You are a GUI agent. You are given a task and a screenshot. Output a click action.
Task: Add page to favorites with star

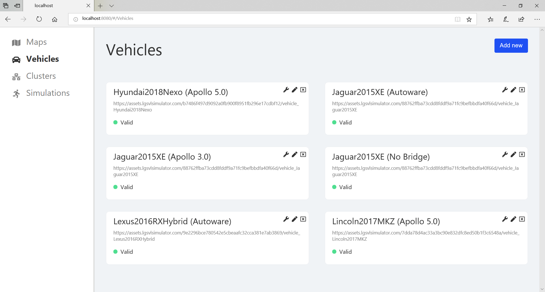469,19
